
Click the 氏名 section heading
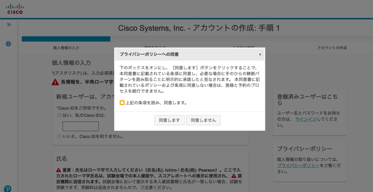62,159
